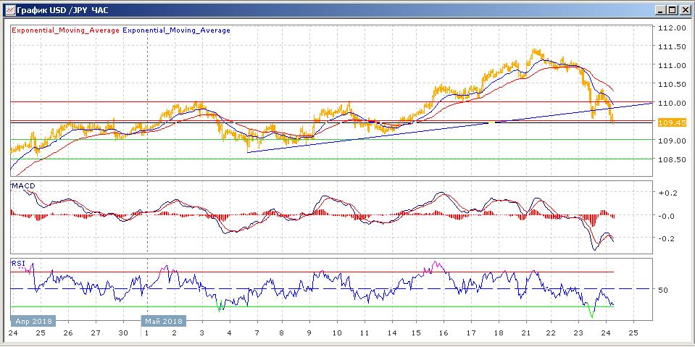Click date 21 on the time axis
Screen dimensions: 695x347
(x=523, y=333)
